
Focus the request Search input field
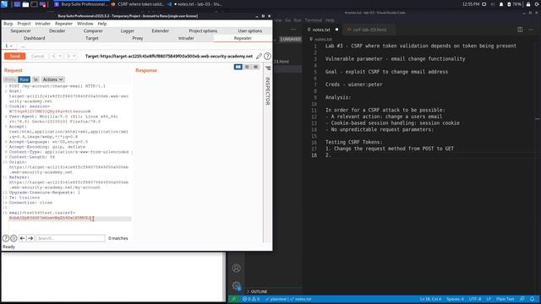point(71,238)
